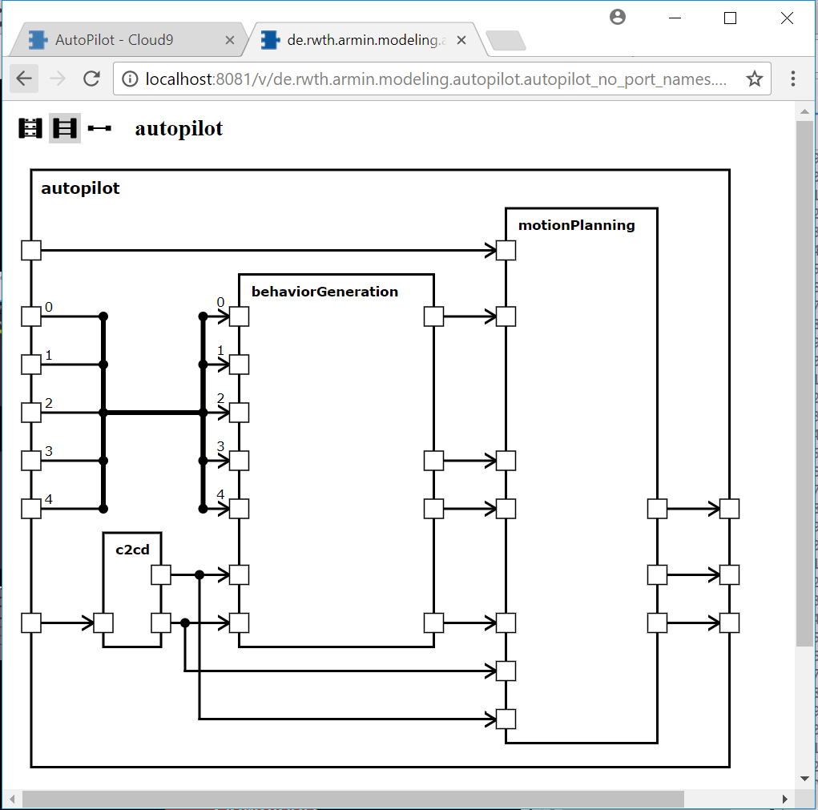Click the forward navigation arrow
818x810 pixels.
point(58,79)
